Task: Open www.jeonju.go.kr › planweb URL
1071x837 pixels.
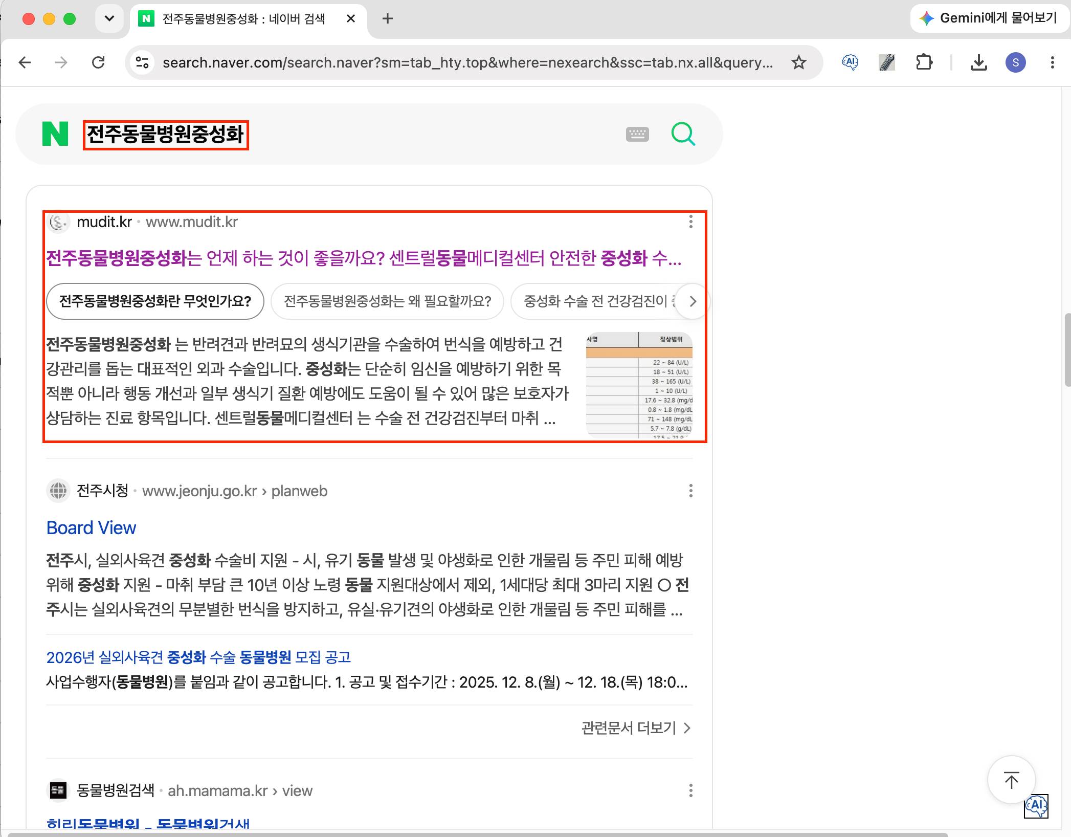Action: (x=235, y=491)
